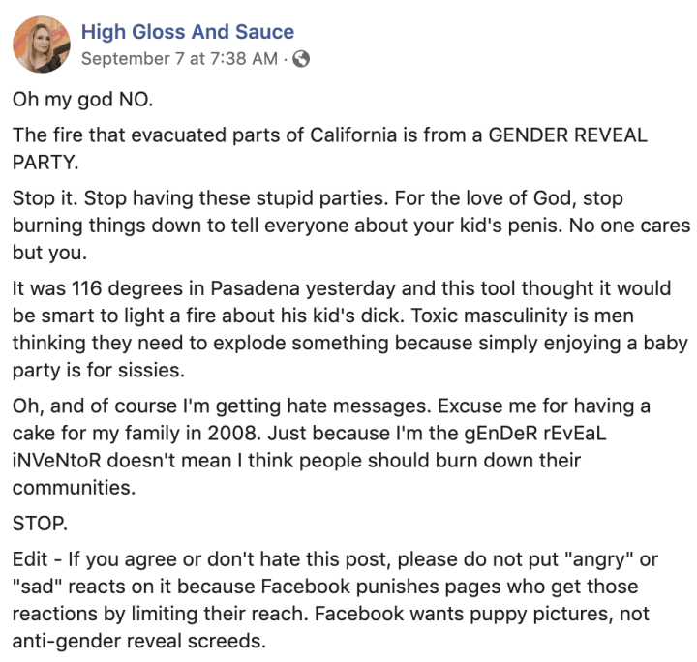This screenshot has width=697, height=662.
Task: Click the public globe privacy icon
Action: [x=301, y=59]
